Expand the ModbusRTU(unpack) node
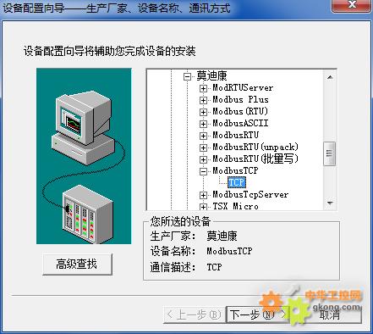Screen dimensions: 373x334 (x=203, y=148)
